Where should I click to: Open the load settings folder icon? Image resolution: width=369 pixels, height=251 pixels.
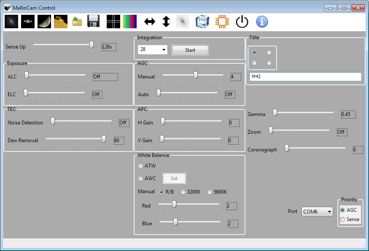click(x=77, y=22)
